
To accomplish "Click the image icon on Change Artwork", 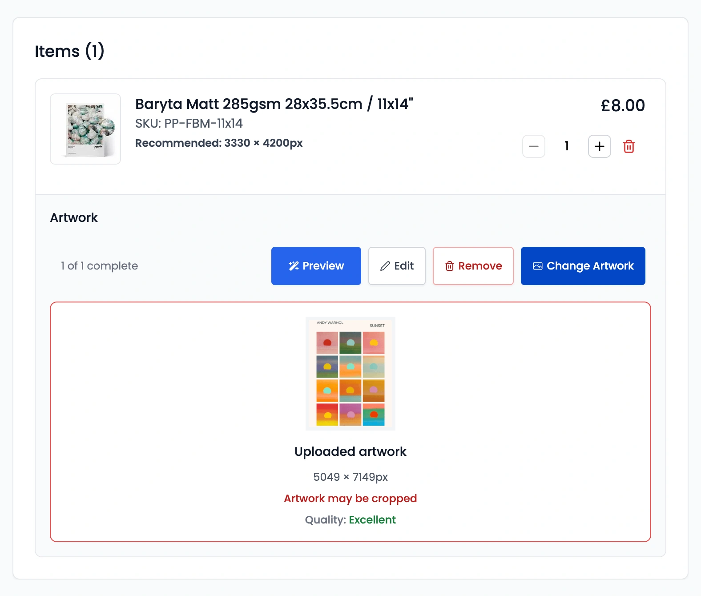I will (537, 266).
